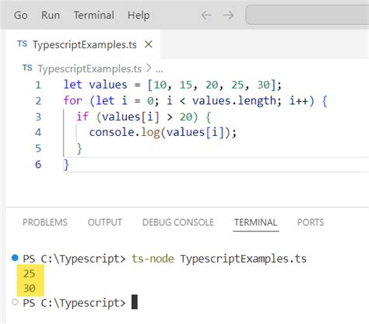Click the TS icon in the breadcrumb
Image resolution: width=369 pixels, height=324 pixels.
tap(27, 68)
